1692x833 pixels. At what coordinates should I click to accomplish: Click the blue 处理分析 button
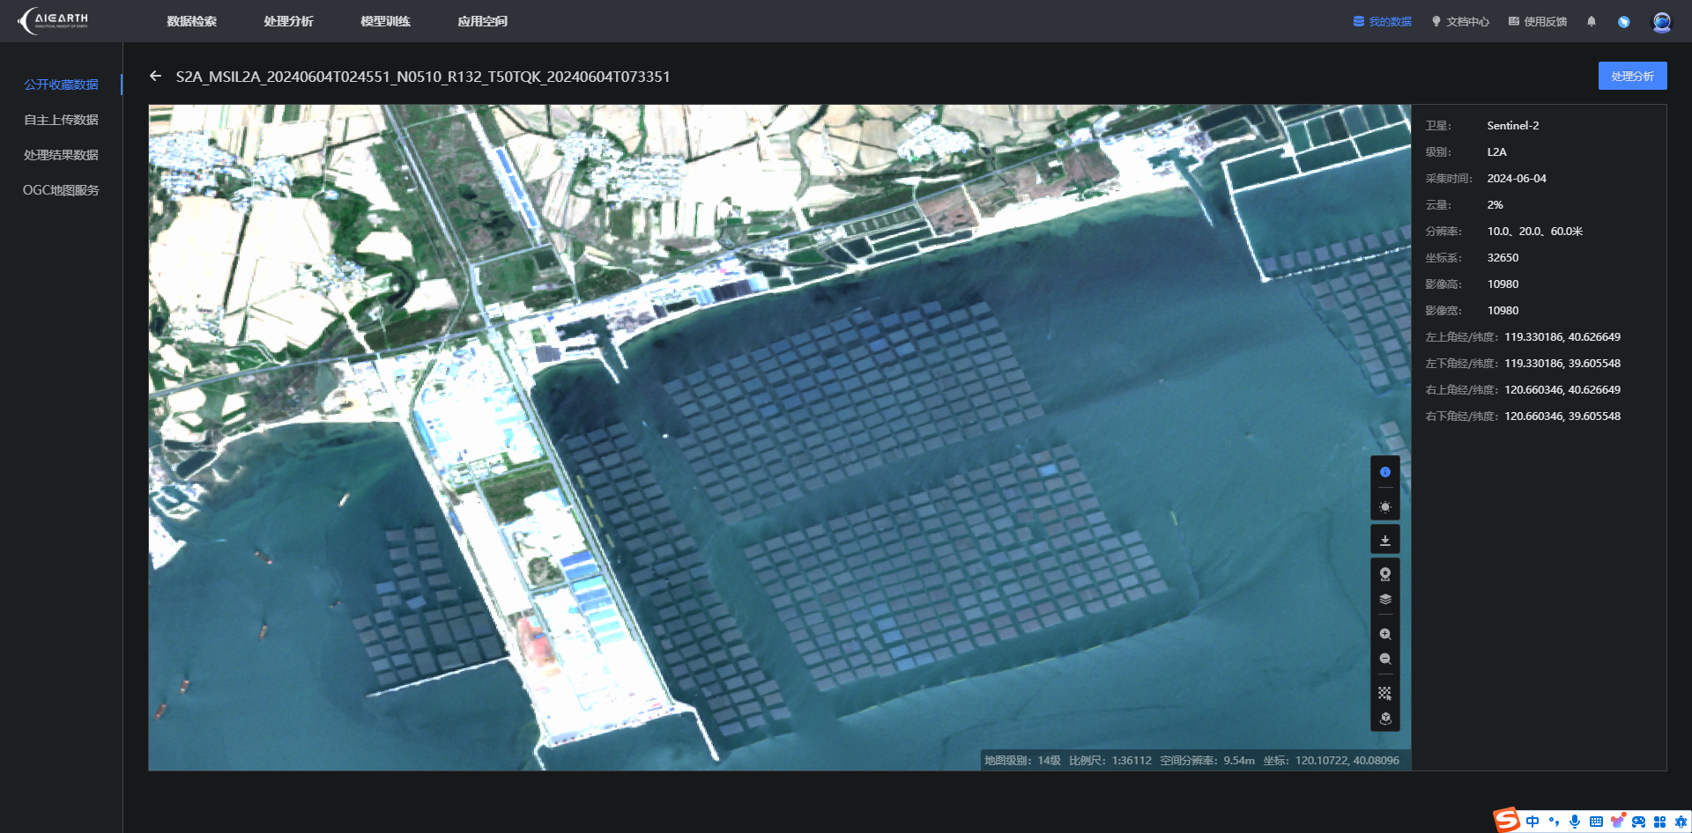pyautogui.click(x=1632, y=76)
